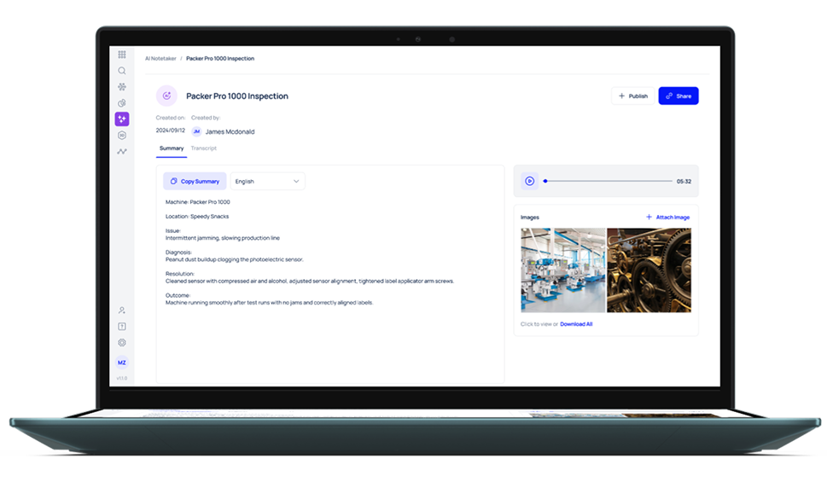The height and width of the screenshot is (482, 827).
Task: Open the analytics line-graph sidebar icon
Action: pyautogui.click(x=122, y=151)
